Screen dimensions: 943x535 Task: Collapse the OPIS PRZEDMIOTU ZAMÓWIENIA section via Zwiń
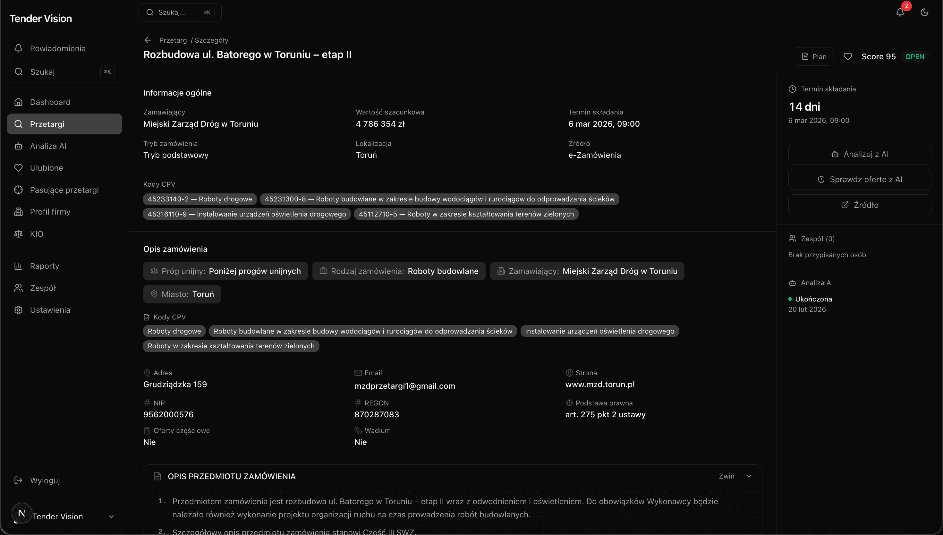tap(726, 476)
